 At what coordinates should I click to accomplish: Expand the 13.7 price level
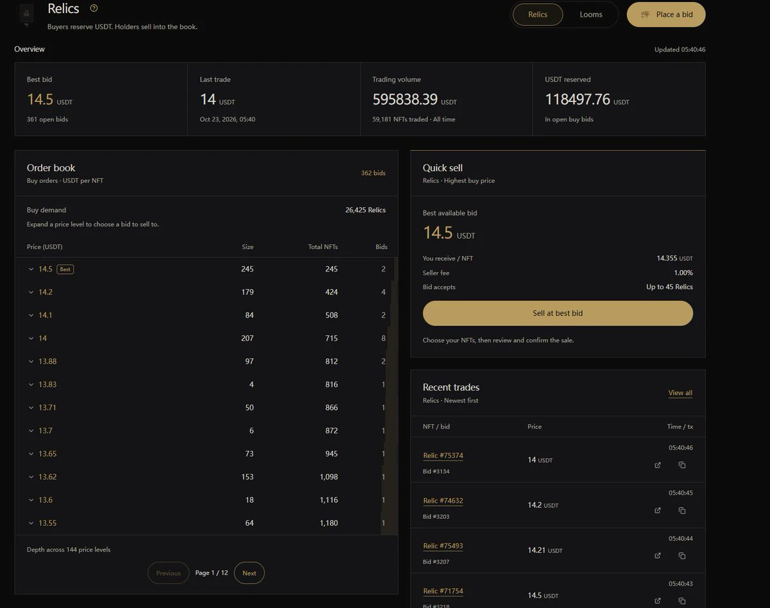206,431
